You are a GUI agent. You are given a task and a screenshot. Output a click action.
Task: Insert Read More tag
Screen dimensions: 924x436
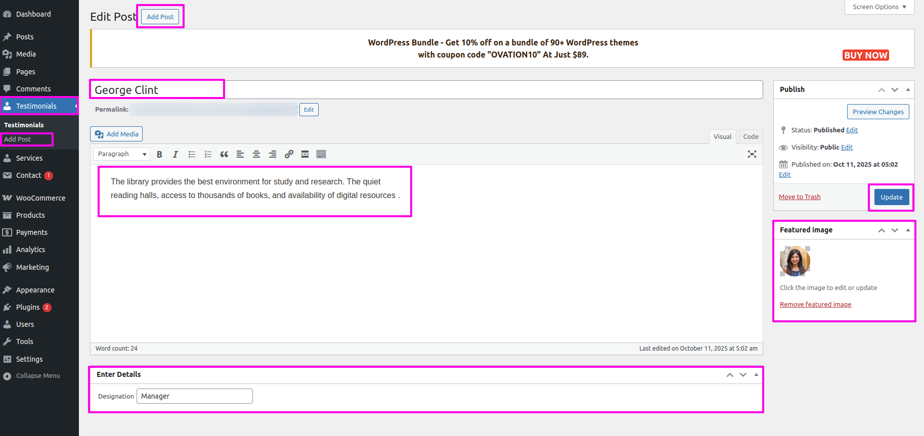[305, 155]
